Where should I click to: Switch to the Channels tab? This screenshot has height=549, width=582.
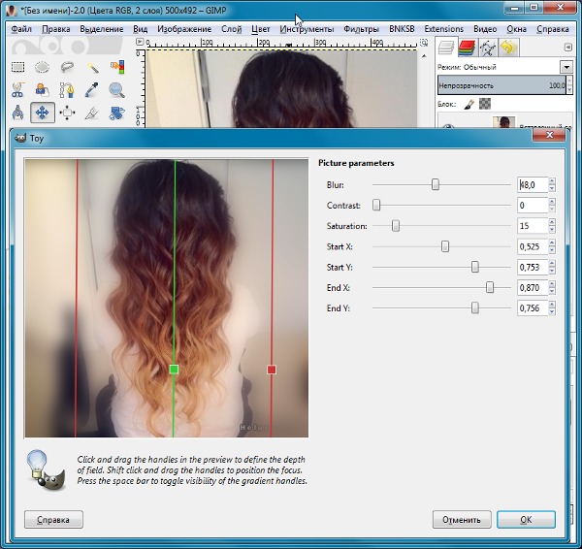pyautogui.click(x=467, y=48)
